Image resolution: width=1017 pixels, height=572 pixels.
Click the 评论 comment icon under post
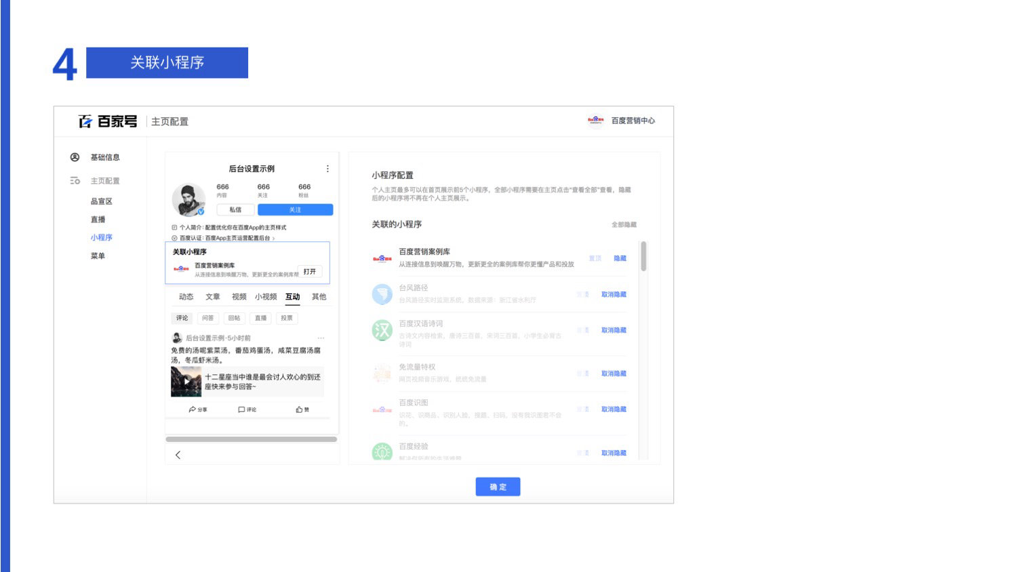(241, 409)
